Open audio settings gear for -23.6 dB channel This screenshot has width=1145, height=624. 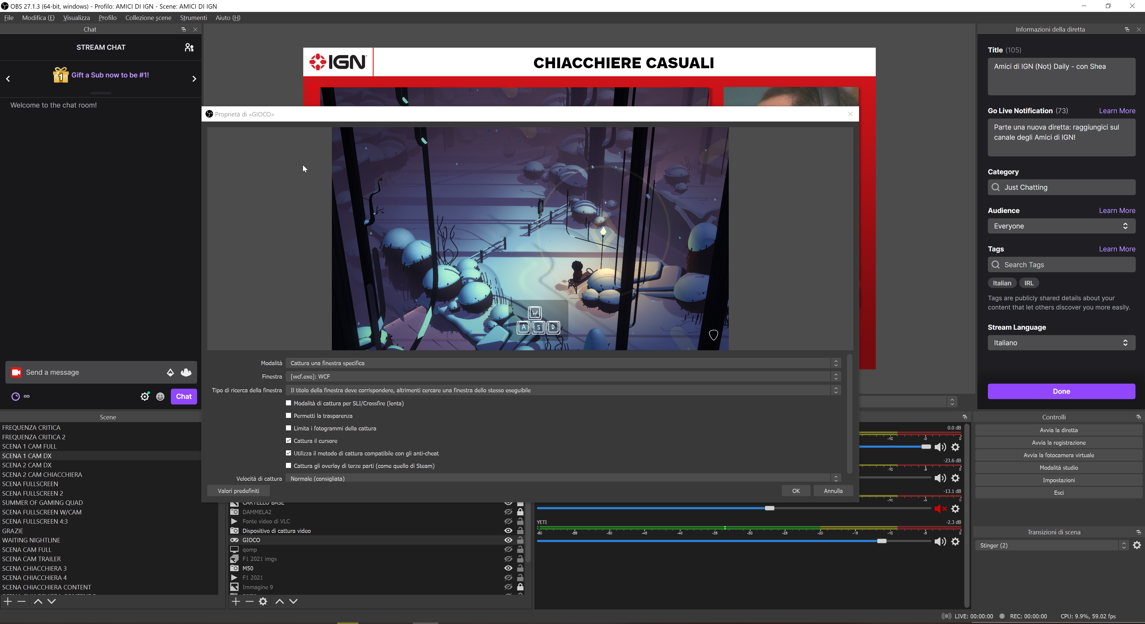pyautogui.click(x=955, y=478)
